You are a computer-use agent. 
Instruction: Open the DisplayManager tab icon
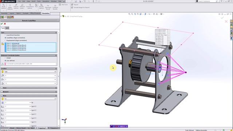point(12,17)
